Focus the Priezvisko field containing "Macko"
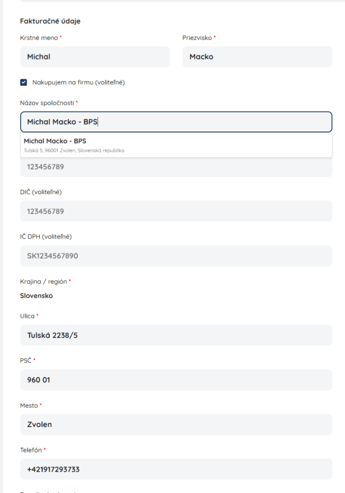Image resolution: width=345 pixels, height=493 pixels. pyautogui.click(x=257, y=57)
